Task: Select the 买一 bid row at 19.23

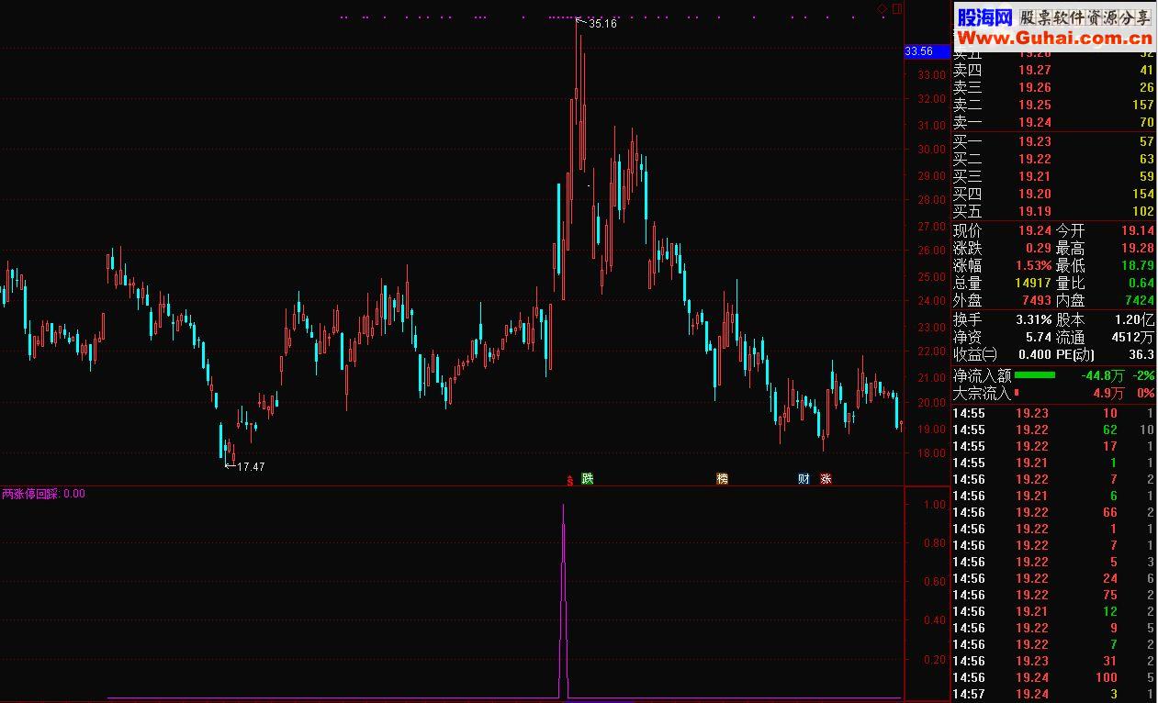Action: (x=1054, y=141)
